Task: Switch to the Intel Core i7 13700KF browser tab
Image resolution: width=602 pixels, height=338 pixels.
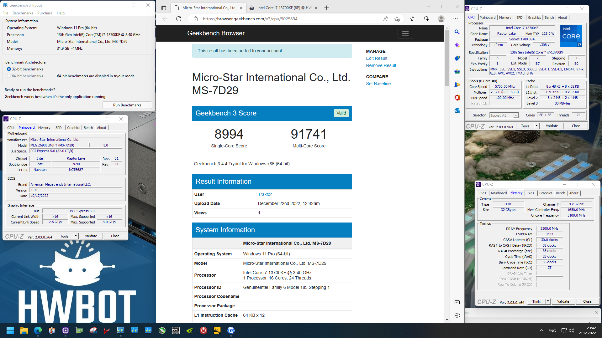Action: (284, 8)
